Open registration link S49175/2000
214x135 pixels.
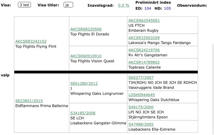point(141,107)
